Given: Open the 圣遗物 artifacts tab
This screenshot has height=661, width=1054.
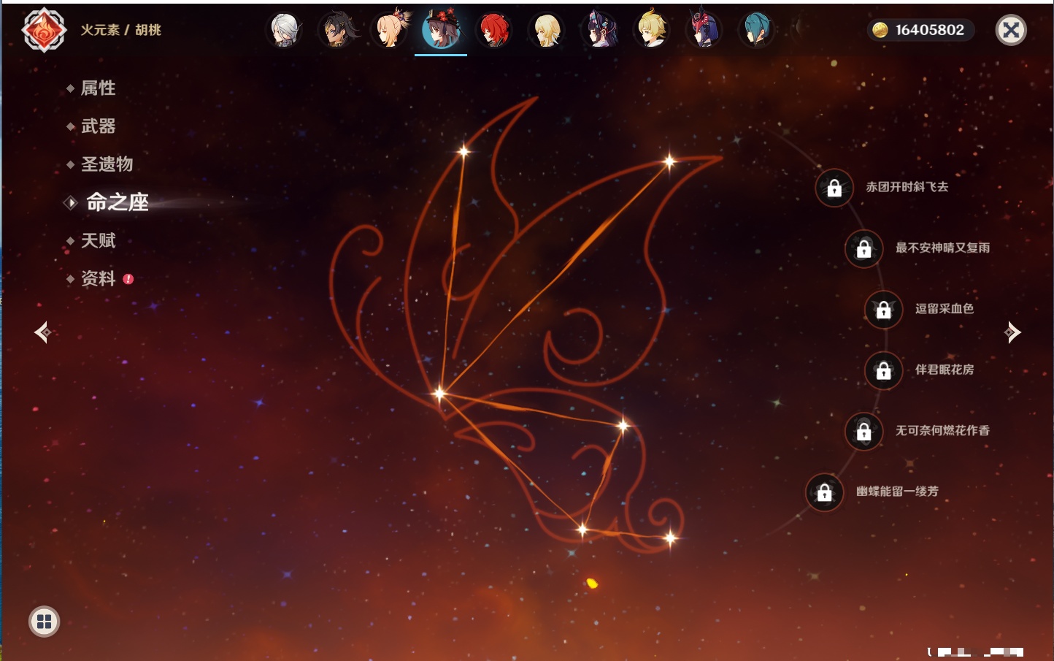Looking at the screenshot, I should pos(107,164).
